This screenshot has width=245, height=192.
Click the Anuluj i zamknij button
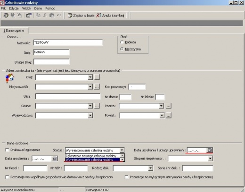(x=110, y=16)
